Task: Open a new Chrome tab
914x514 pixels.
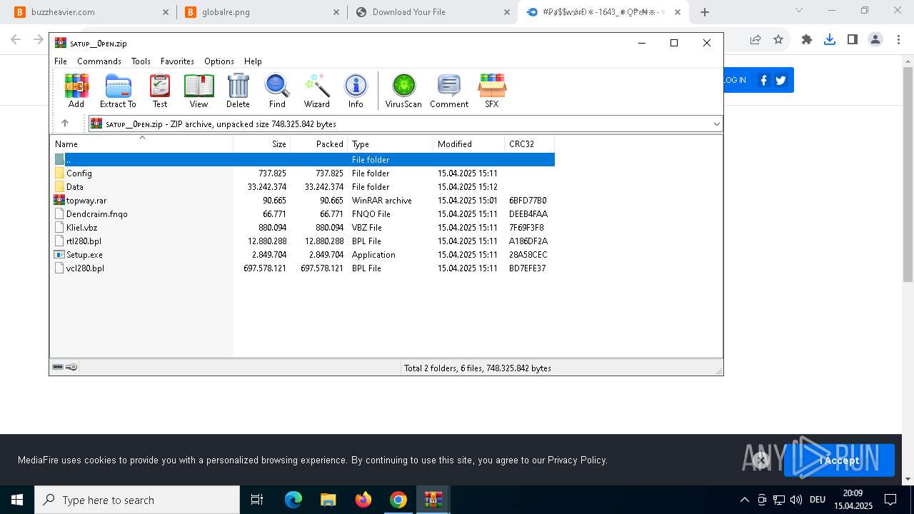Action: click(705, 12)
